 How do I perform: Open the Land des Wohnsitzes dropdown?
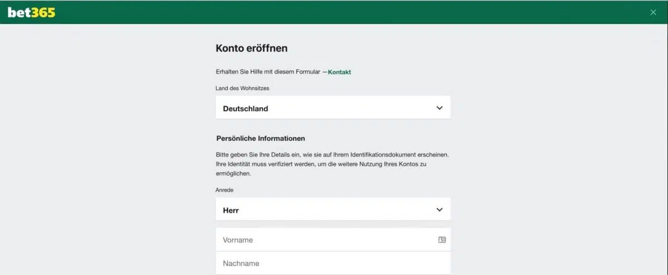click(x=333, y=108)
